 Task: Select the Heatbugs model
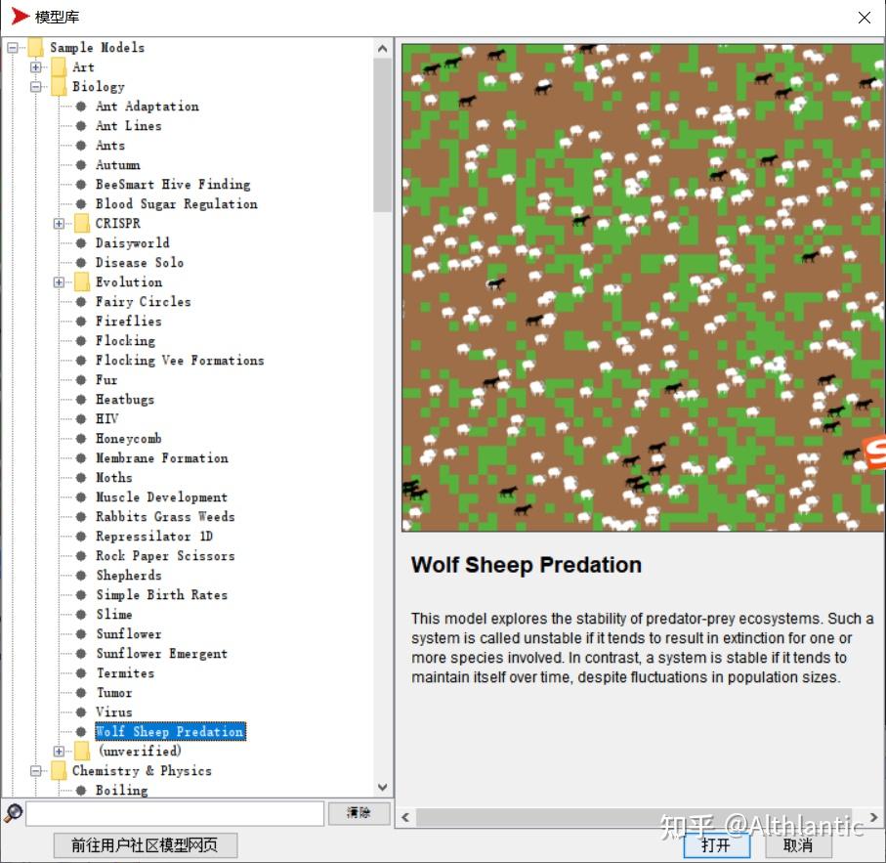124,400
